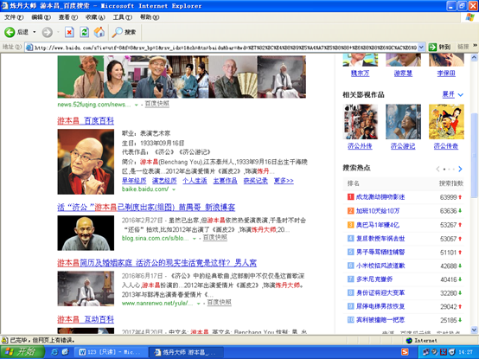Open dropdown next to www.nanrenwo.net URL

(x=199, y=304)
